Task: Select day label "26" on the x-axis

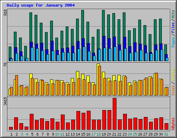Action: pyautogui.click(x=140, y=134)
